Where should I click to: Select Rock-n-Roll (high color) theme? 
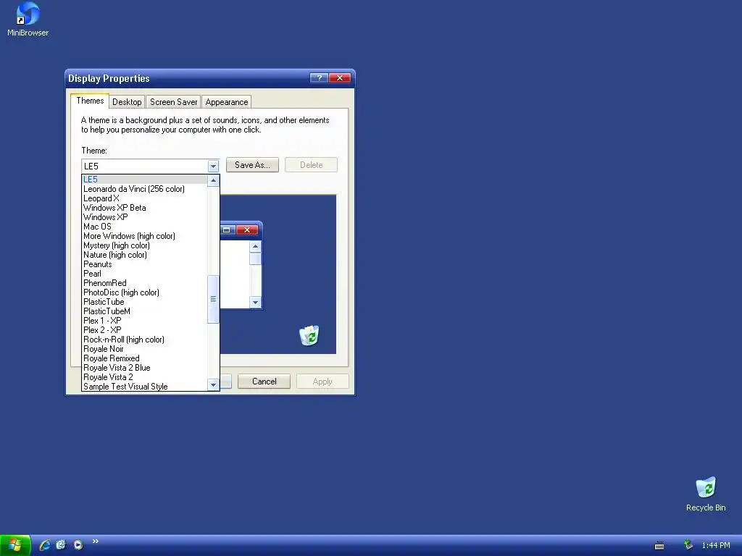click(x=144, y=340)
